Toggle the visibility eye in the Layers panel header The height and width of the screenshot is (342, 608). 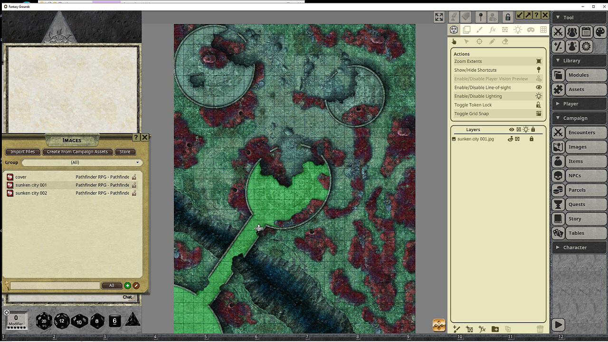point(512,129)
